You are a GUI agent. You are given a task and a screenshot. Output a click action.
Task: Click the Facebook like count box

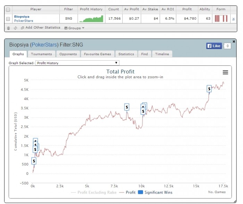click(x=227, y=46)
